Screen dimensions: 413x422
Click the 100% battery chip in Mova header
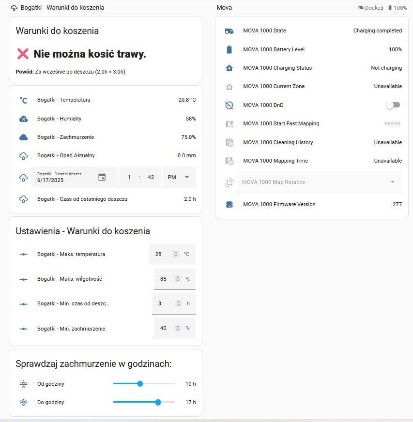tap(398, 8)
